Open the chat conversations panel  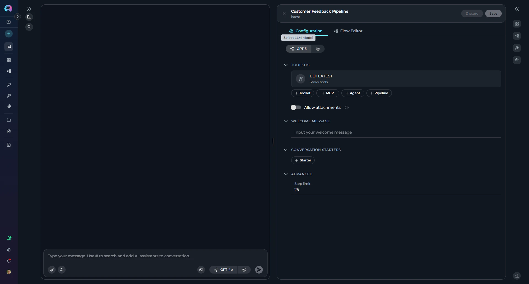click(9, 47)
